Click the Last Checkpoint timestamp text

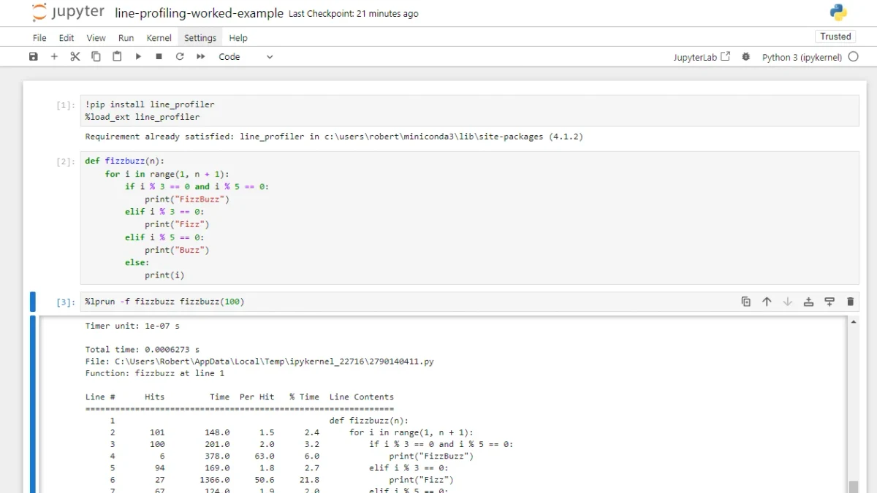click(x=354, y=13)
